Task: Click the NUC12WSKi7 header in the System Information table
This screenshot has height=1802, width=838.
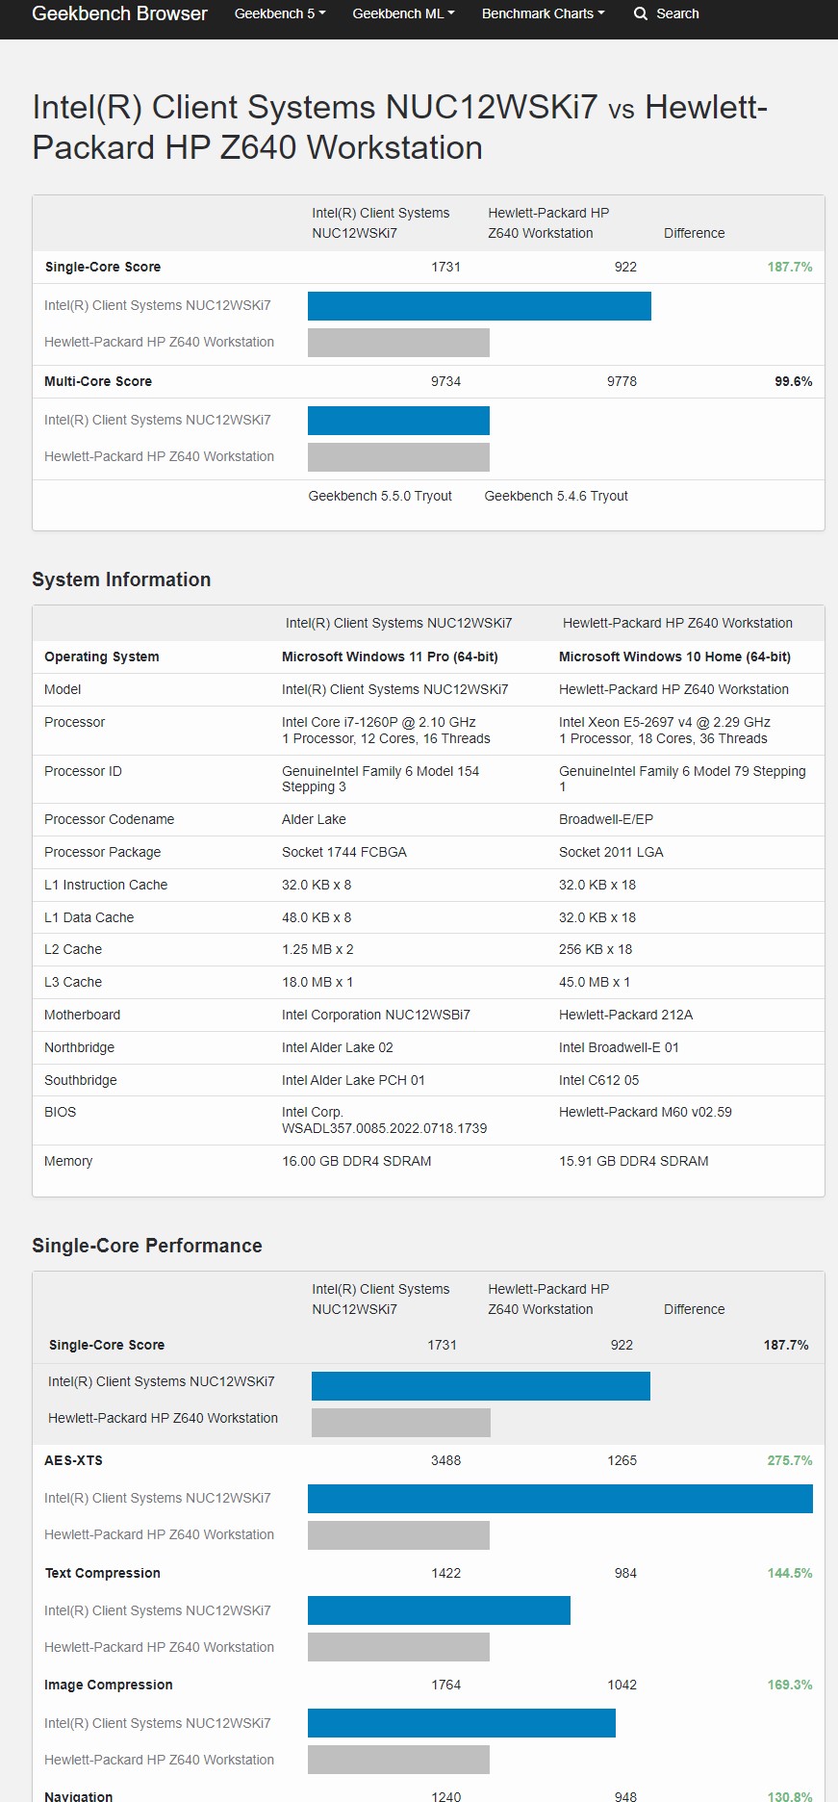Action: (398, 623)
